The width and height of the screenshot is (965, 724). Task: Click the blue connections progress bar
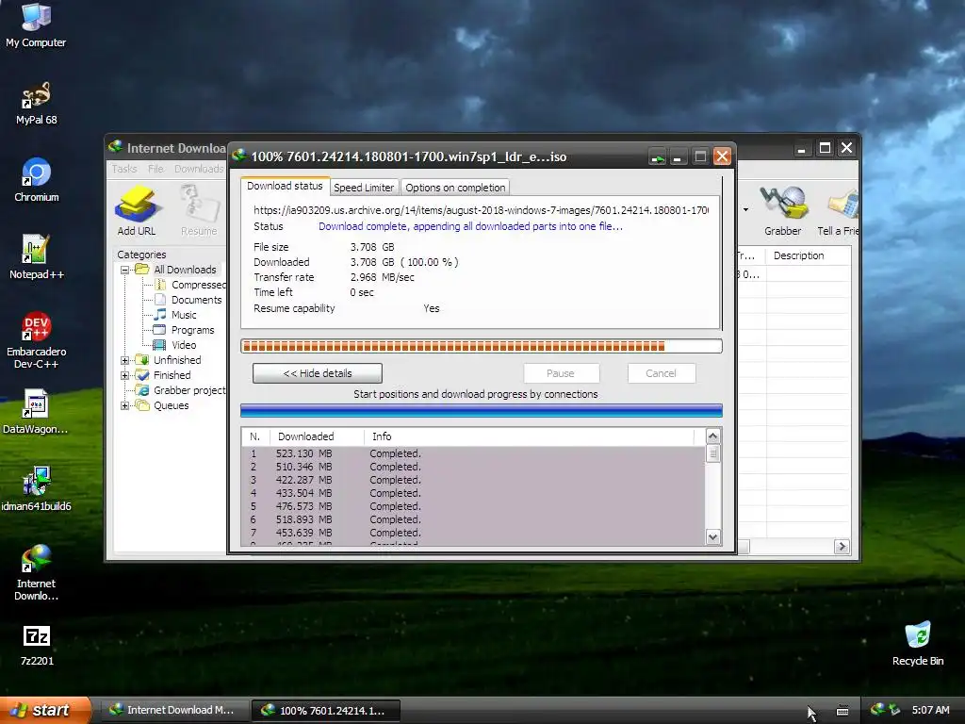(x=482, y=411)
